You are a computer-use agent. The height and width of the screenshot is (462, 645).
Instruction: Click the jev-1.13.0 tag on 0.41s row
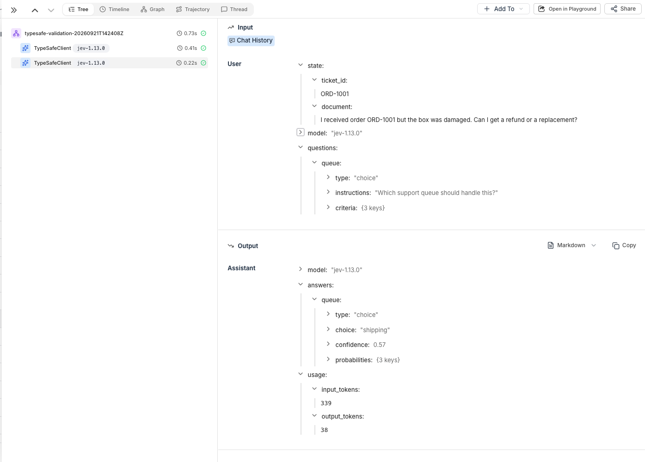pos(91,48)
